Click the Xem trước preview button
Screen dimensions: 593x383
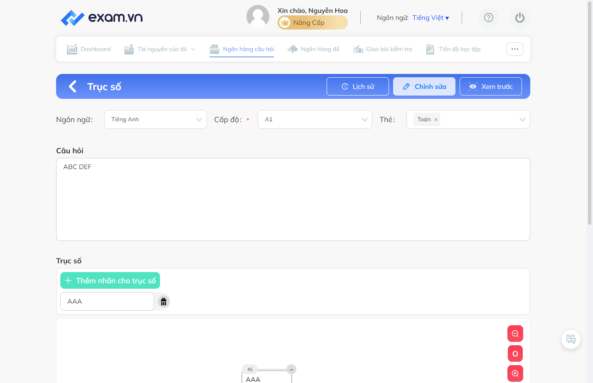coord(491,86)
